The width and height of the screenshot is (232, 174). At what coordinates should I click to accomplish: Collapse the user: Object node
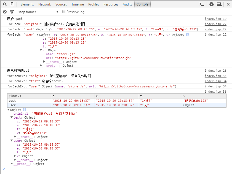coord(12,140)
